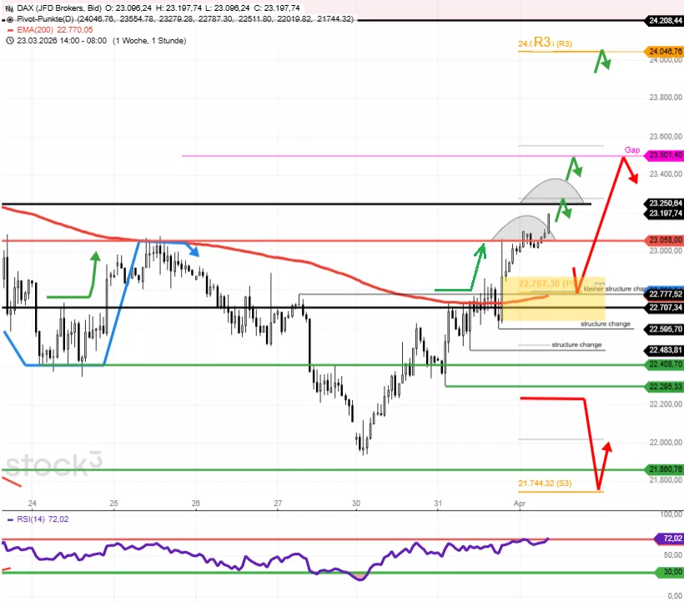The height and width of the screenshot is (602, 684).
Task: Click the red 23.058,00 price tag
Action: click(x=664, y=240)
